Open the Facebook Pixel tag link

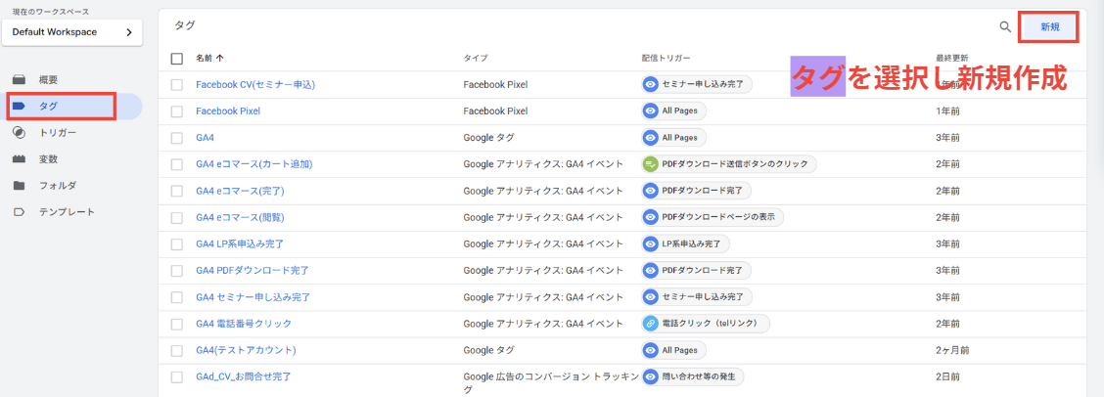click(228, 111)
